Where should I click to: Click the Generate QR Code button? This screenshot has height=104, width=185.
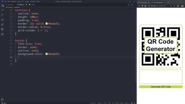pos(161,87)
